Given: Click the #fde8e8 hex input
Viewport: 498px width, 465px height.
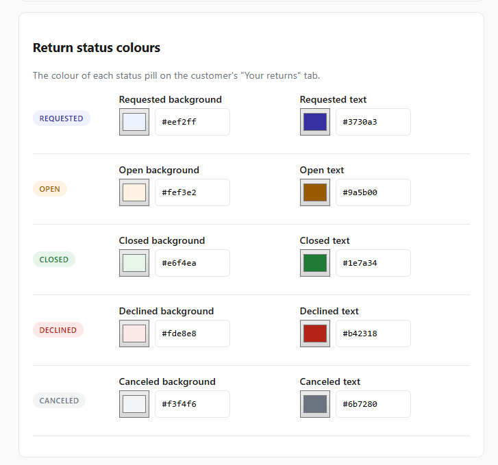Looking at the screenshot, I should (x=192, y=334).
